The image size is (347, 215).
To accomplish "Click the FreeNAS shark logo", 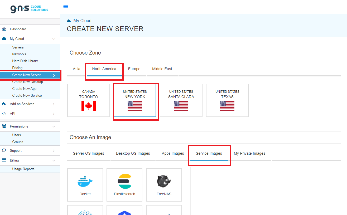I will pyautogui.click(x=164, y=181).
